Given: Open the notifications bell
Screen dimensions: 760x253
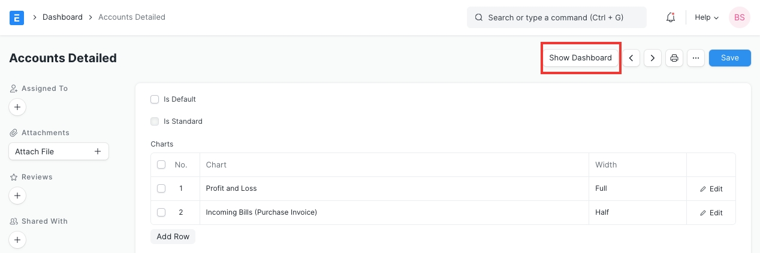Looking at the screenshot, I should (x=671, y=17).
